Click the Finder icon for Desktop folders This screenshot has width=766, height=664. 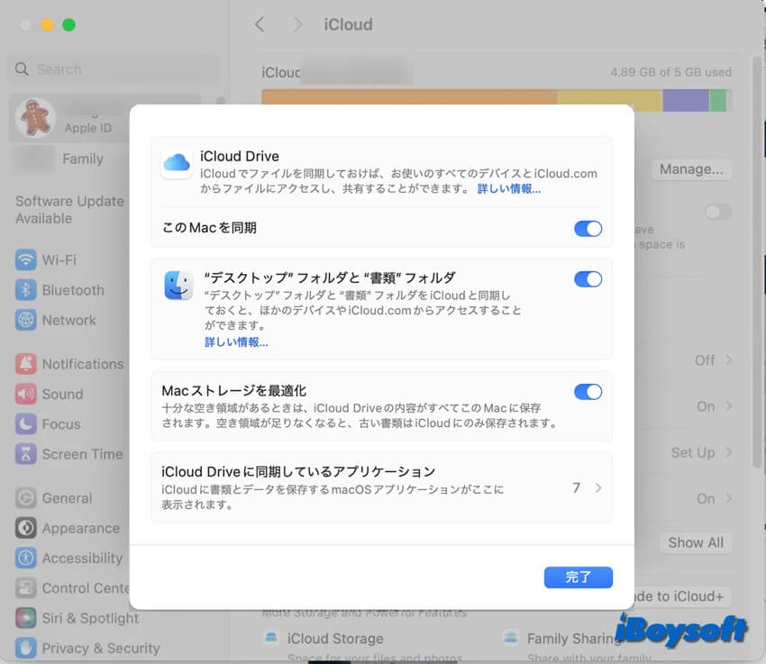click(x=178, y=285)
